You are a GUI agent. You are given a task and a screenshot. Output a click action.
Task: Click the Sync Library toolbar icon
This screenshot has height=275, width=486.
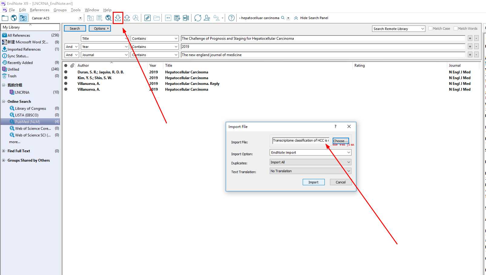pyautogui.click(x=198, y=18)
